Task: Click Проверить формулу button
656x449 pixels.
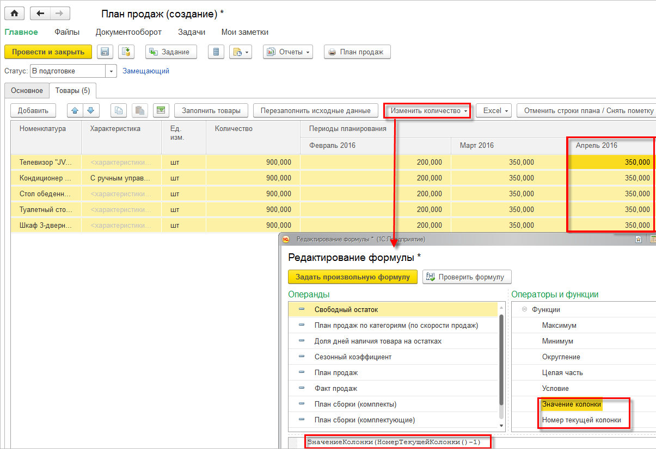Action: click(467, 277)
